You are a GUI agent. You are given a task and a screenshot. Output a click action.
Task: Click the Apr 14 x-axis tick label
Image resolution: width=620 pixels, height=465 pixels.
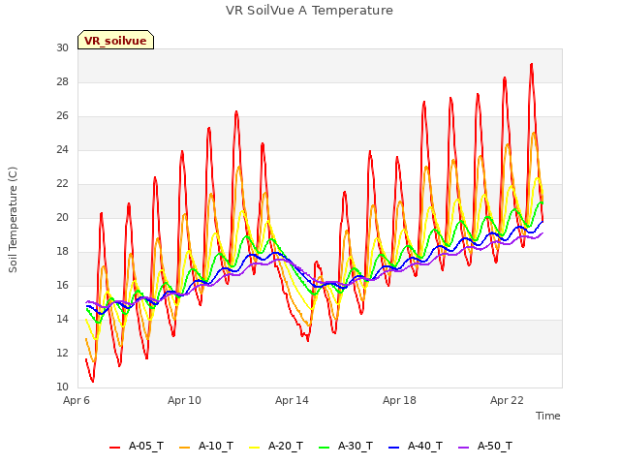292,400
